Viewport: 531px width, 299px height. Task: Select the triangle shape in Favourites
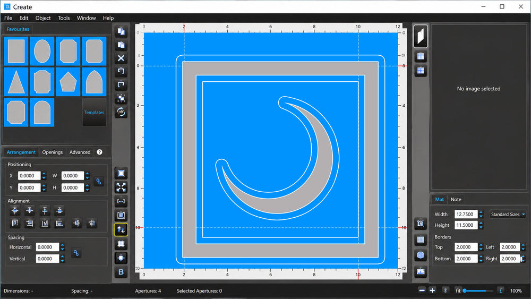pos(16,82)
